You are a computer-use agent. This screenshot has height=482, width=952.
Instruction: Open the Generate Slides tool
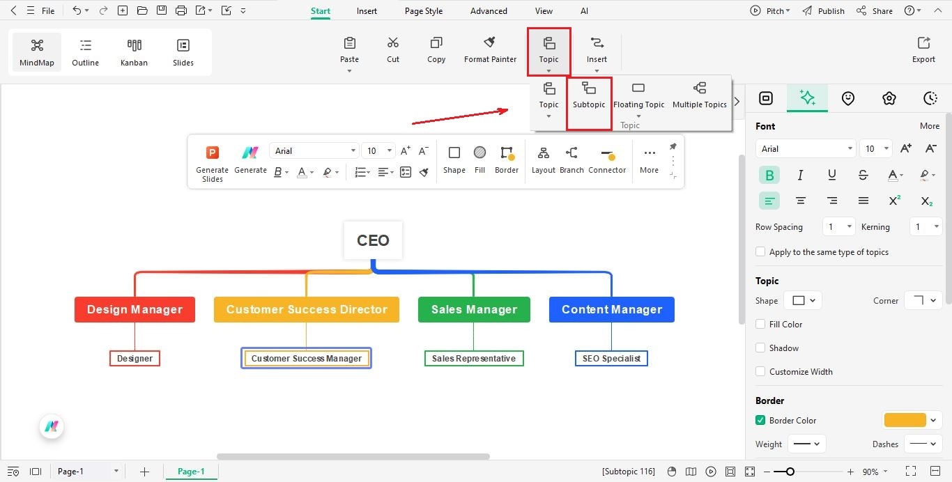211,162
